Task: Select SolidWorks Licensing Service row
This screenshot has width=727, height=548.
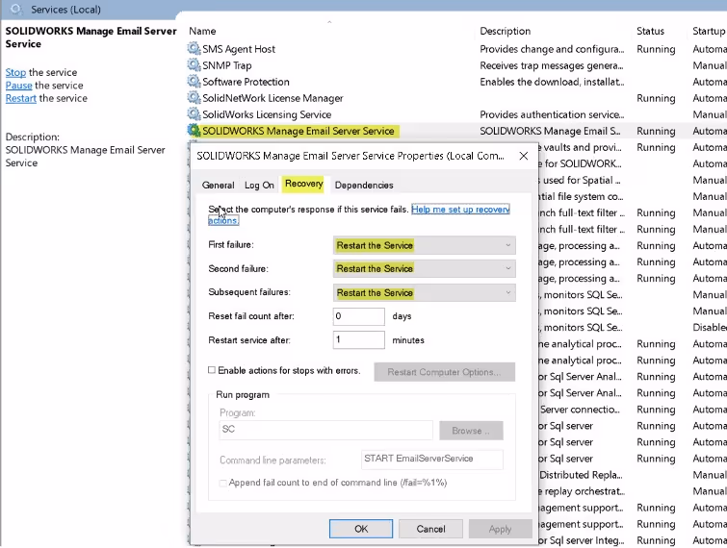Action: click(x=456, y=114)
